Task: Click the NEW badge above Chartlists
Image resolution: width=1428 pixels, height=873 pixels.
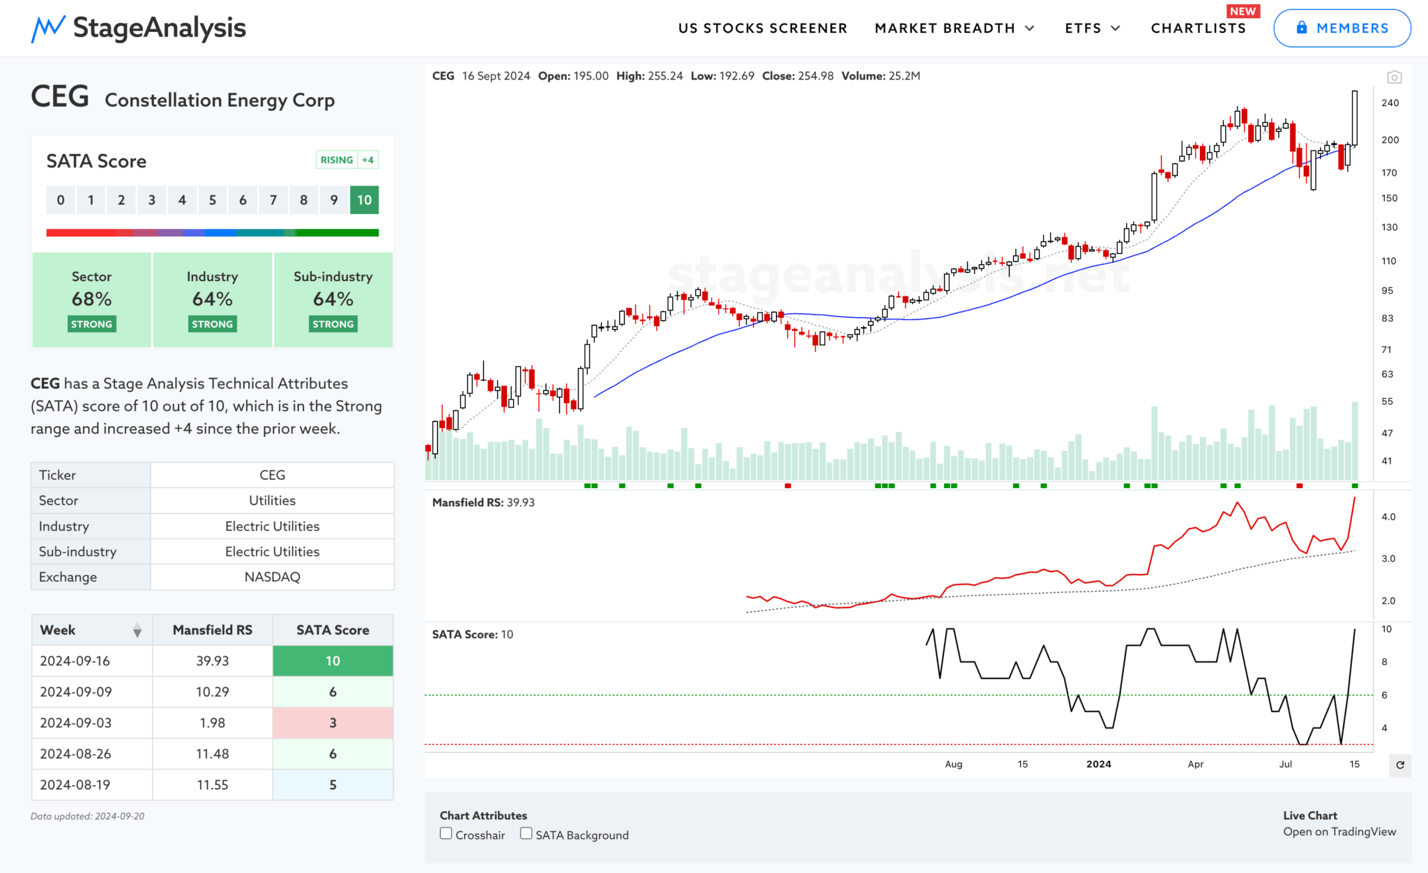Action: (1243, 11)
